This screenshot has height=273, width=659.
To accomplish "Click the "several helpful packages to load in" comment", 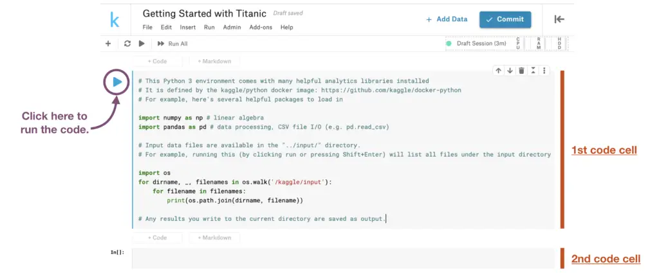I will tap(241, 100).
